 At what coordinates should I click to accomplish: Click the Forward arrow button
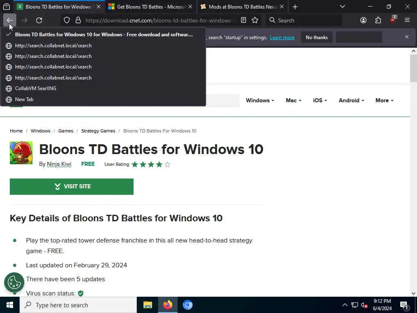24,20
